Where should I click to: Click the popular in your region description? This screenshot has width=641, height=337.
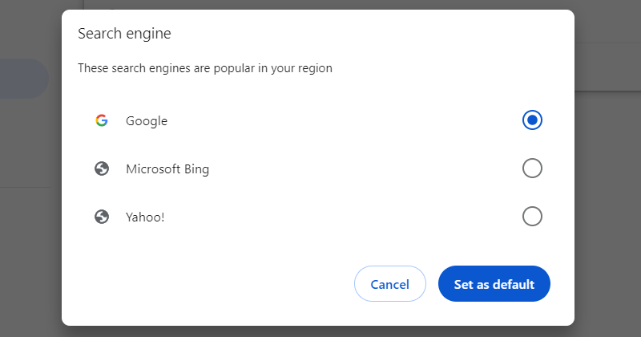click(204, 68)
